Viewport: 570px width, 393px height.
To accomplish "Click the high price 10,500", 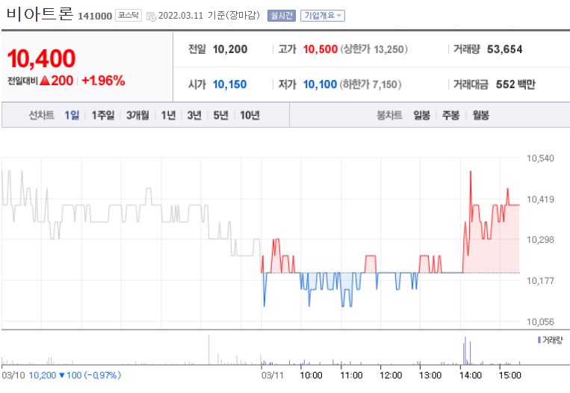I will click(x=320, y=49).
